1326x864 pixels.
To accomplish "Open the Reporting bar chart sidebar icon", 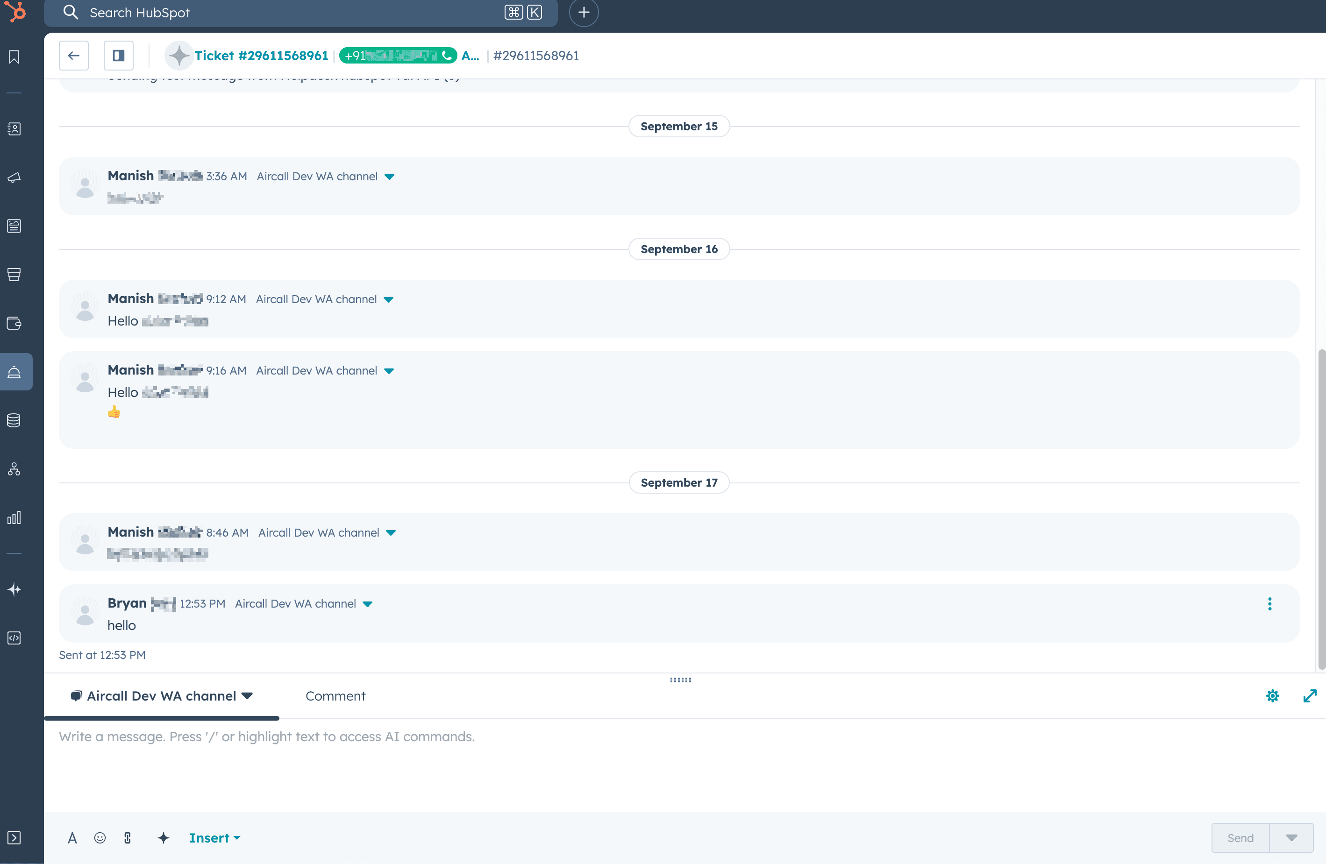I will click(x=14, y=517).
